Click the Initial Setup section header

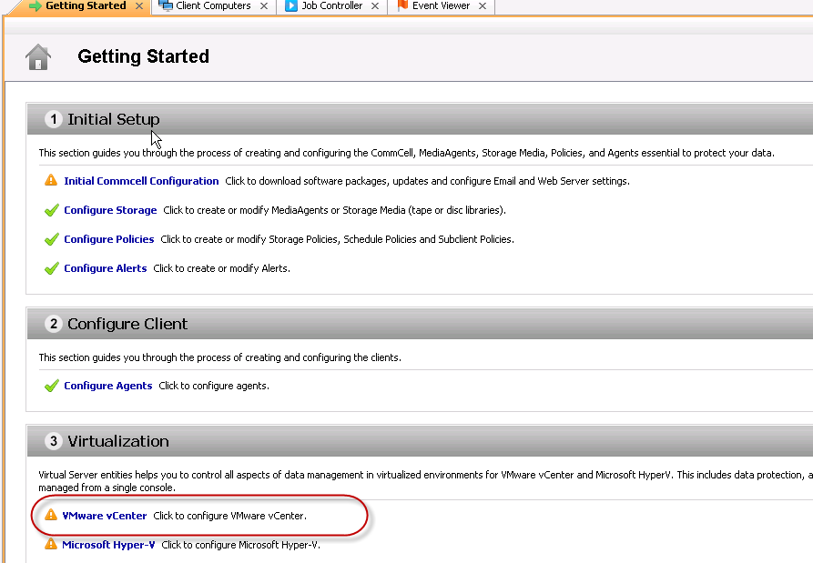114,119
